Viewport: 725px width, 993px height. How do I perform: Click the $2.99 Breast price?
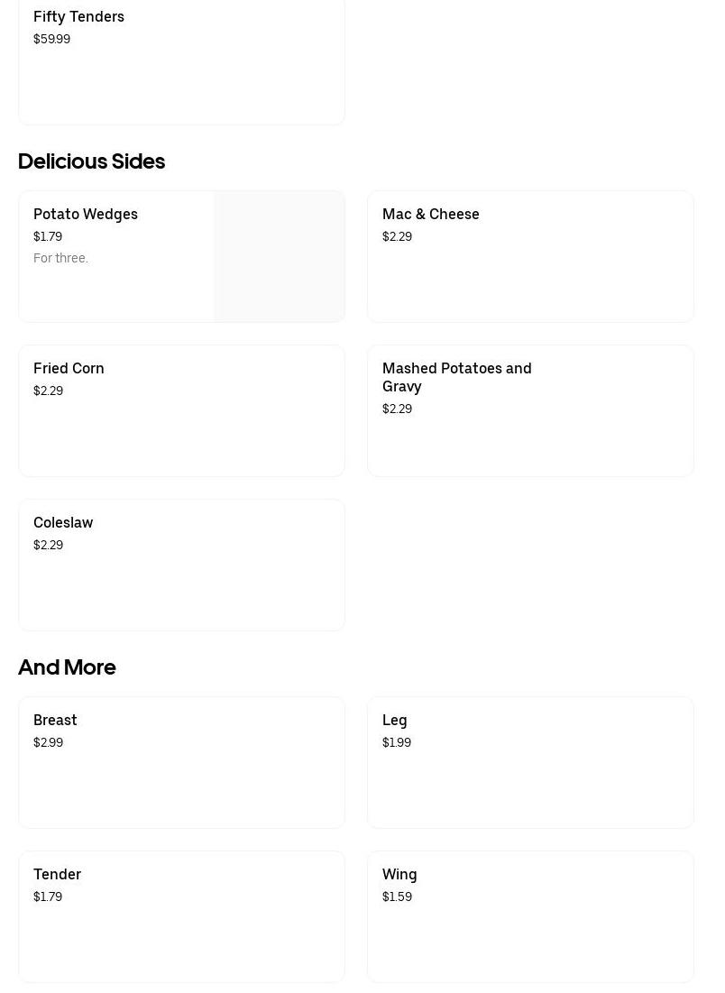48,743
